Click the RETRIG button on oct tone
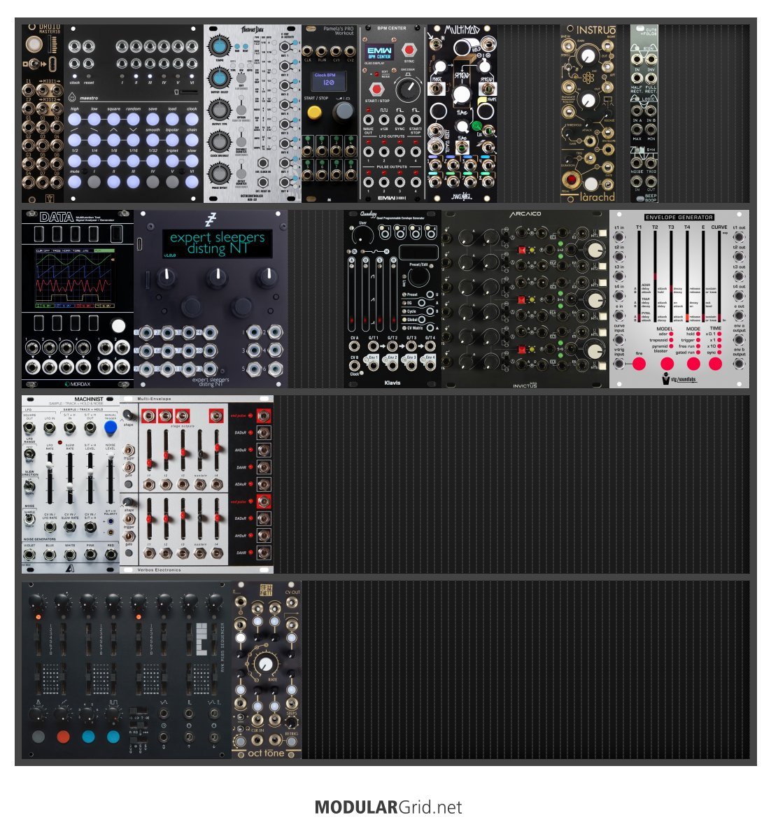Screen dimensions: 778x822 292,741
